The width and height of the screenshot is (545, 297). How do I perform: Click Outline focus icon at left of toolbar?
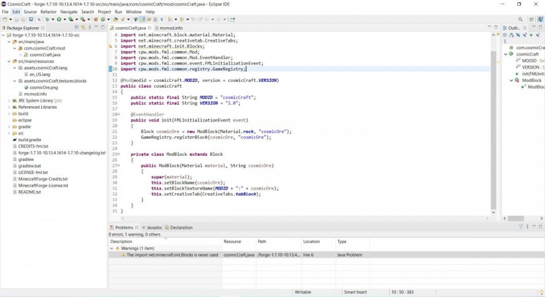pyautogui.click(x=505, y=35)
